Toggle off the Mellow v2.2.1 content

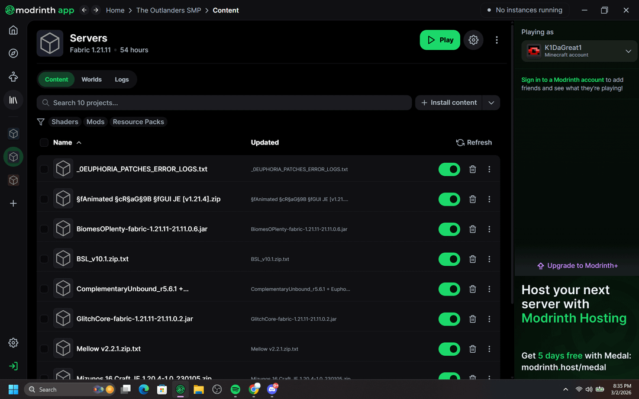coord(449,349)
